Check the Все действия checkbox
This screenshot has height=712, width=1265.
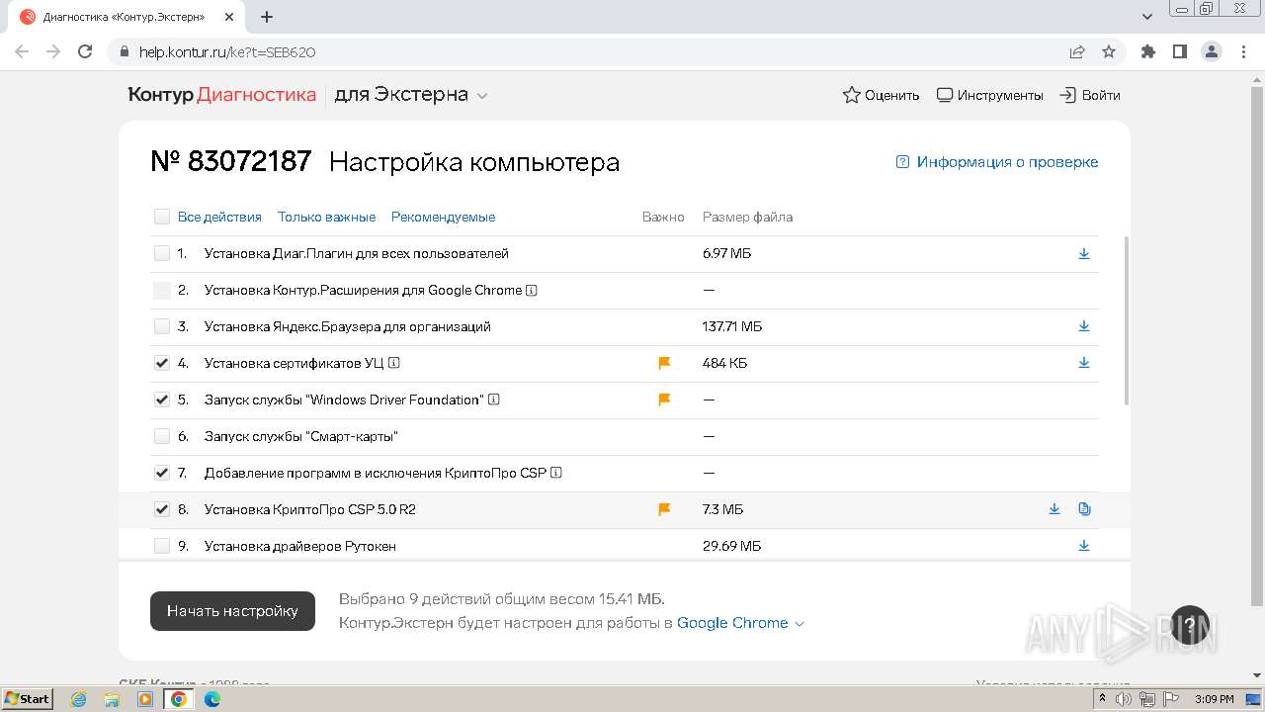pyautogui.click(x=162, y=217)
